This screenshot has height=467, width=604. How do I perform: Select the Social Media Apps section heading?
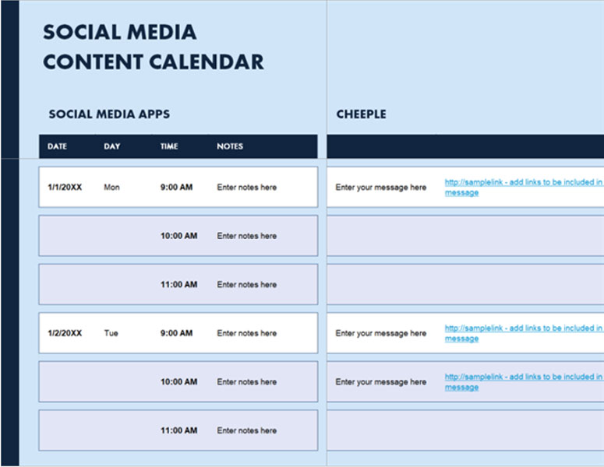109,114
